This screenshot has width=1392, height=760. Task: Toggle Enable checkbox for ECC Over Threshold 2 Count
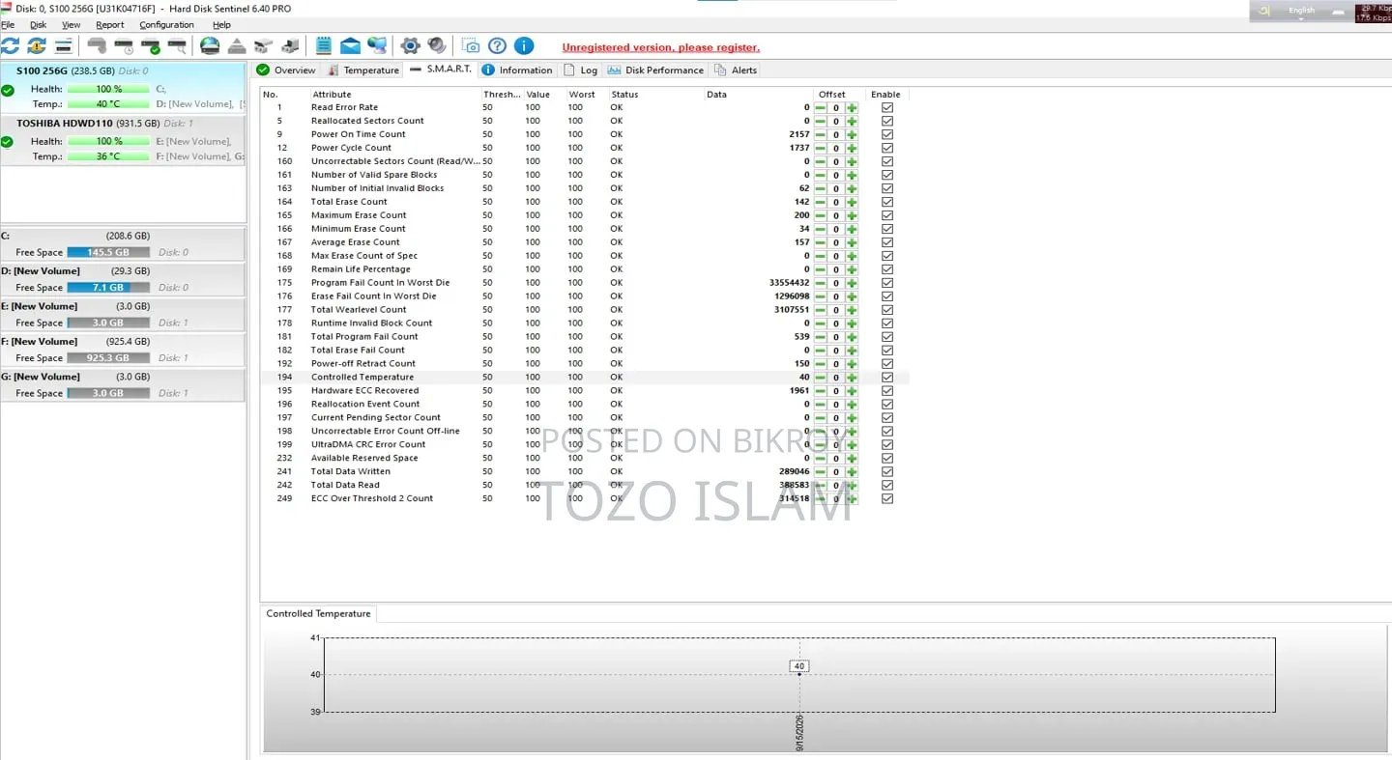tap(887, 499)
